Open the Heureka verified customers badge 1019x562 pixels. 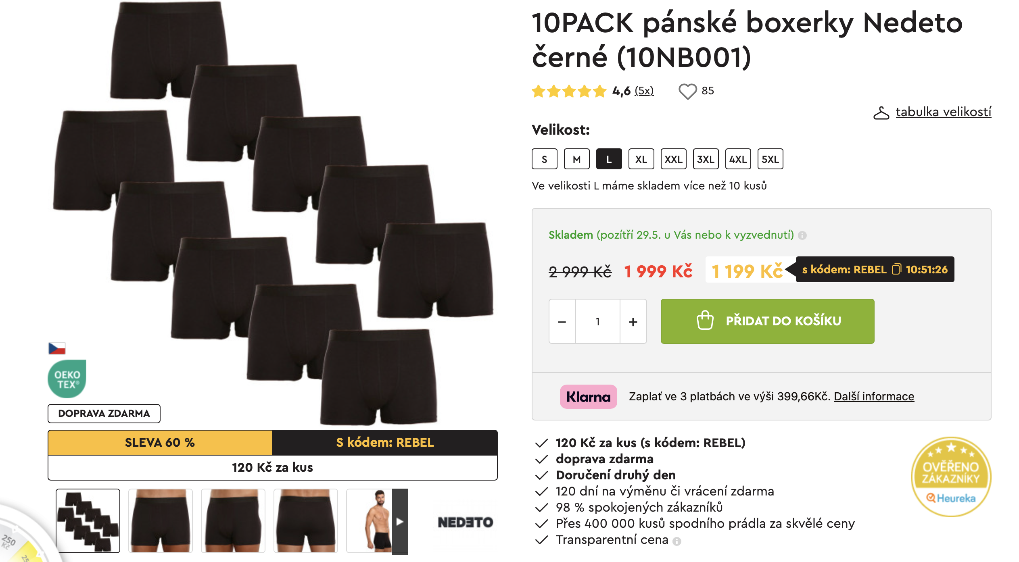[x=950, y=477]
